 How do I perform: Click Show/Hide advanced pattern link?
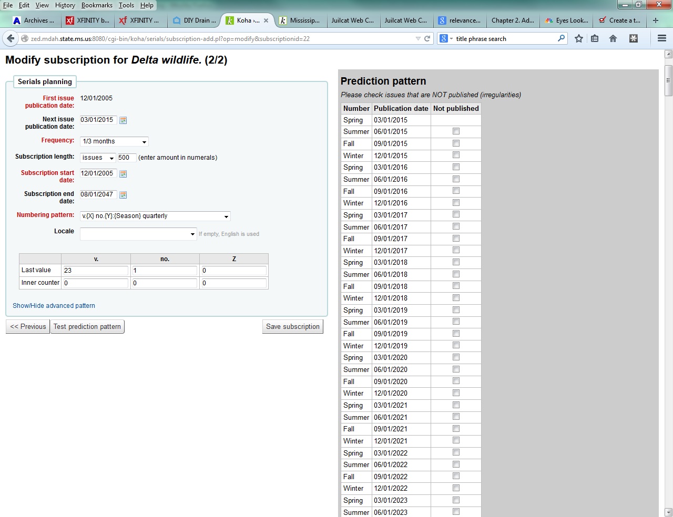pyautogui.click(x=54, y=306)
